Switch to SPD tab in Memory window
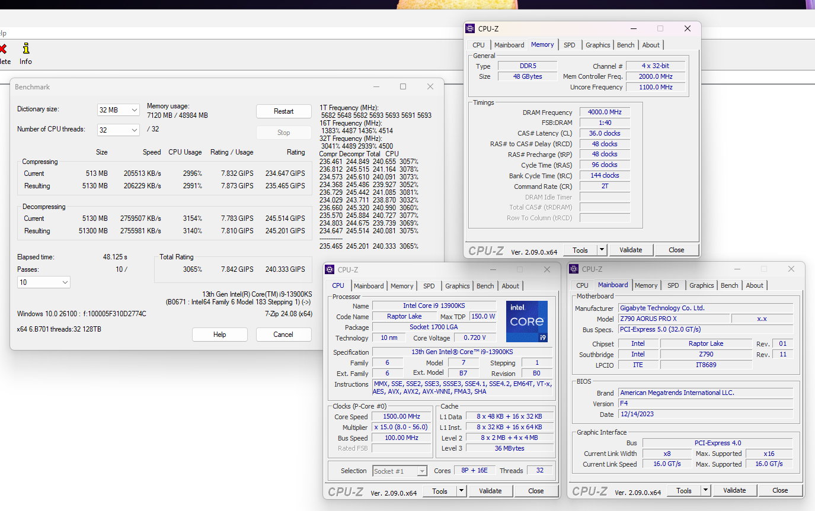 [x=569, y=45]
